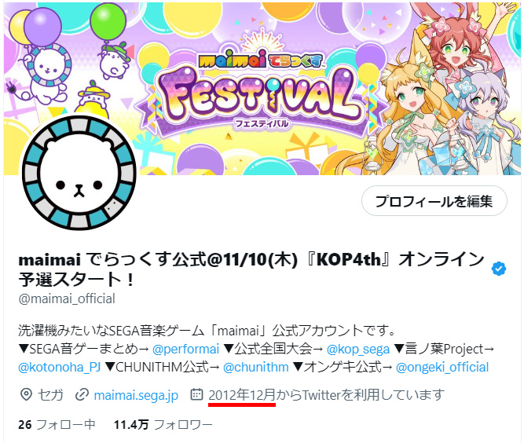The image size is (524, 443).
Task: Click the calendar join-date icon
Action: coord(196,394)
